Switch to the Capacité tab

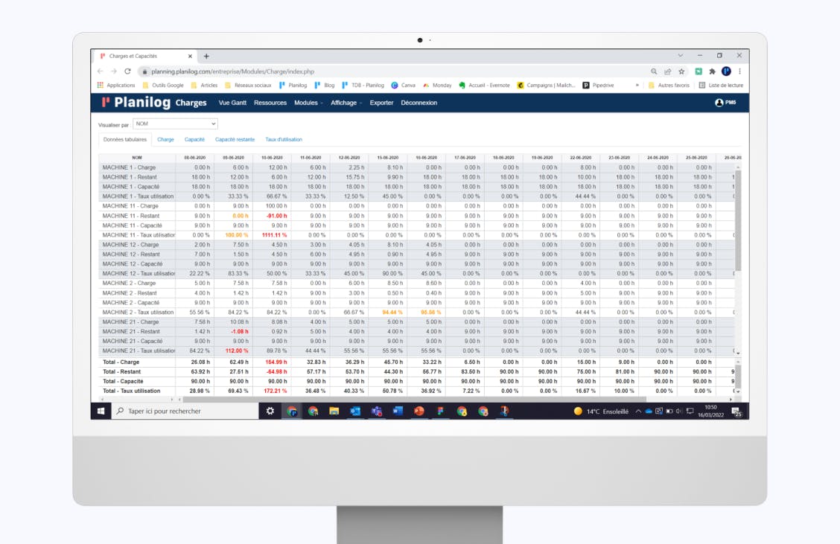pos(194,139)
